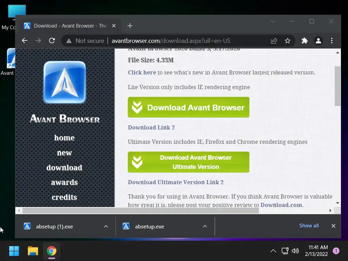The width and height of the screenshot is (348, 261).
Task: Click the Lite Version only includes IE text
Action: [189, 87]
